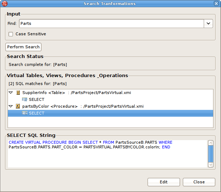
Task: Collapse the partsByColor tree node
Action: [x=11, y=106]
